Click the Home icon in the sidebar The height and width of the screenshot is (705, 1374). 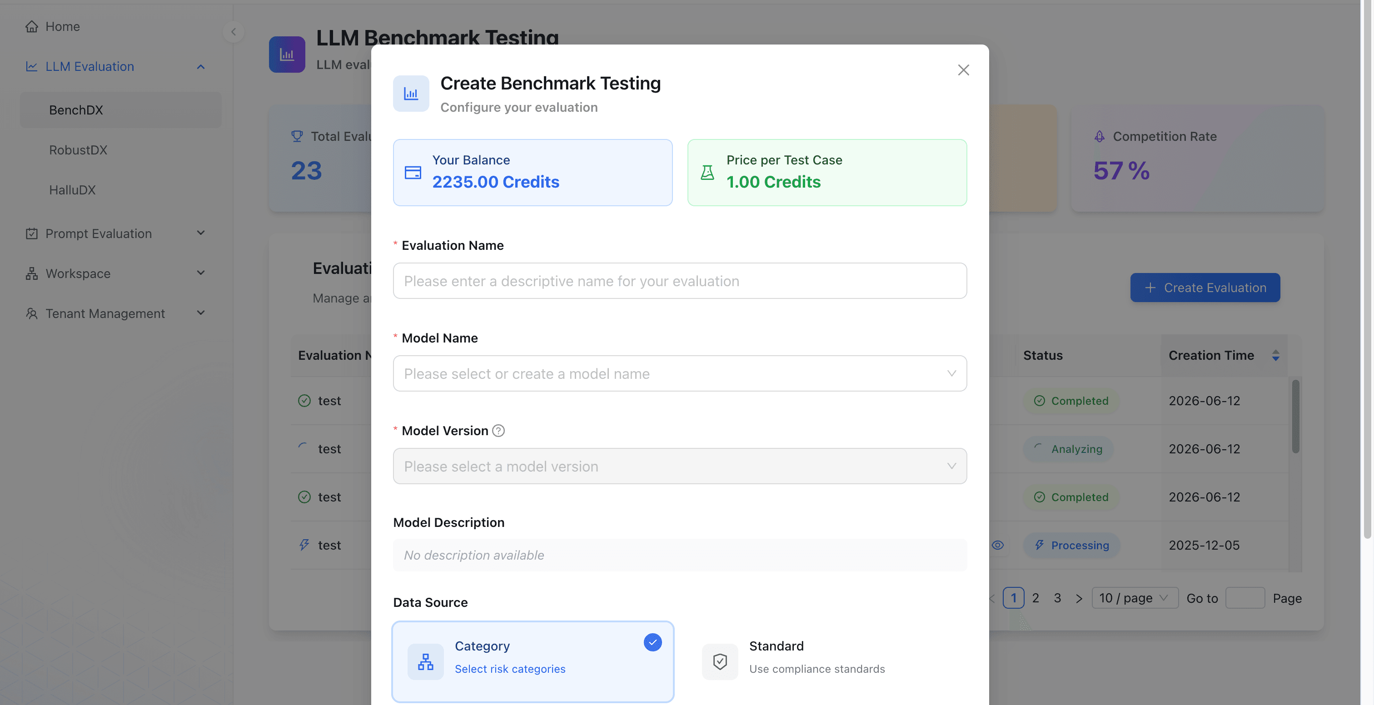(31, 26)
